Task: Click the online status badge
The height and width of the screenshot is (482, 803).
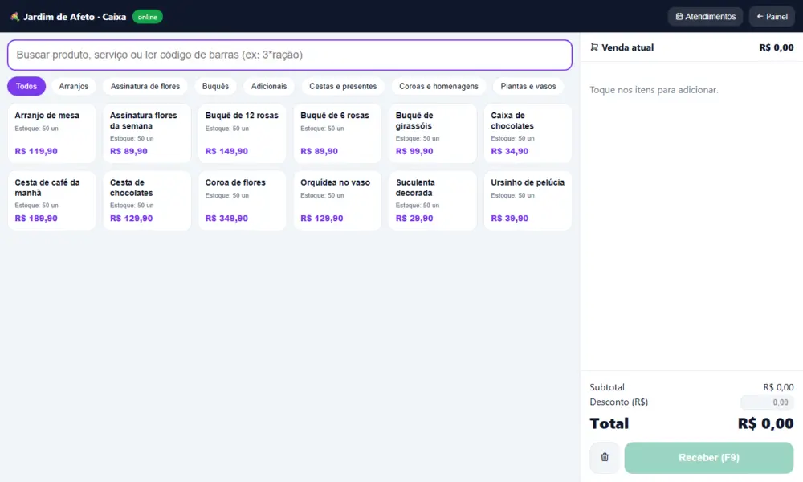Action: click(148, 17)
